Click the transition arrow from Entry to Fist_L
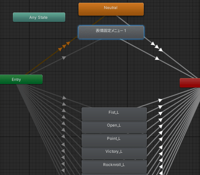The height and width of the screenshot is (175, 200). coord(64,98)
